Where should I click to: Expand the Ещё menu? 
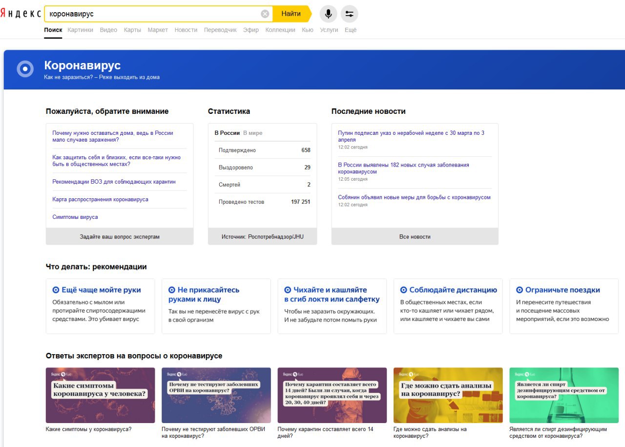(x=351, y=30)
